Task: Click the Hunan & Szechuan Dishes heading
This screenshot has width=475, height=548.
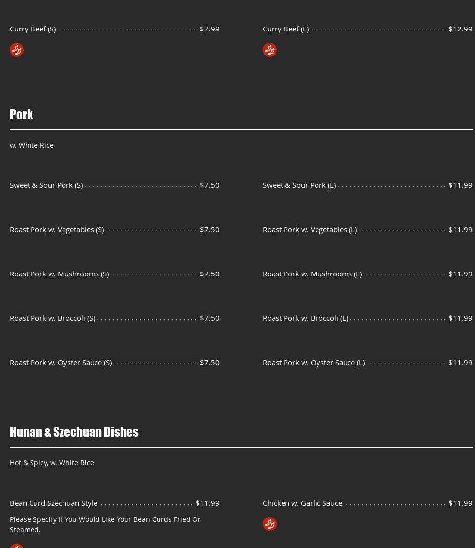Action: coord(74,432)
